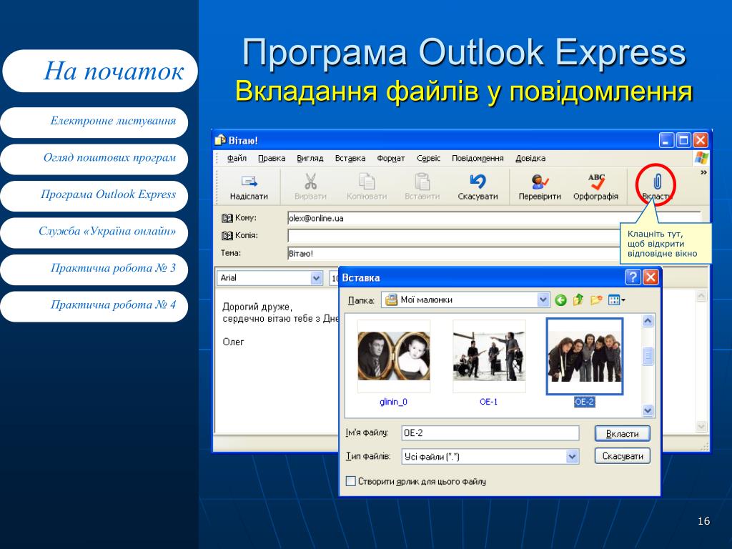Screen dimensions: 732x549
Task: Click message text "Дорогий друже,"
Action: coord(257,307)
